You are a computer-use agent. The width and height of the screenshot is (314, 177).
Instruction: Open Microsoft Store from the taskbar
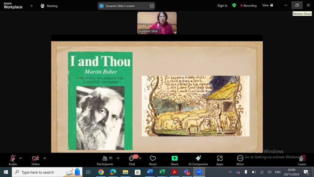pos(138,172)
